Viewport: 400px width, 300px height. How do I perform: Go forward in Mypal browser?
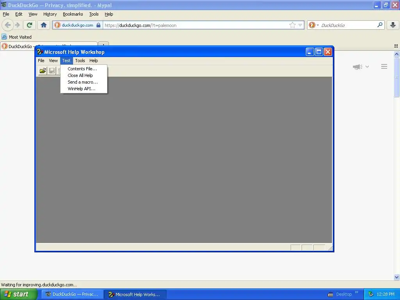coord(17,25)
